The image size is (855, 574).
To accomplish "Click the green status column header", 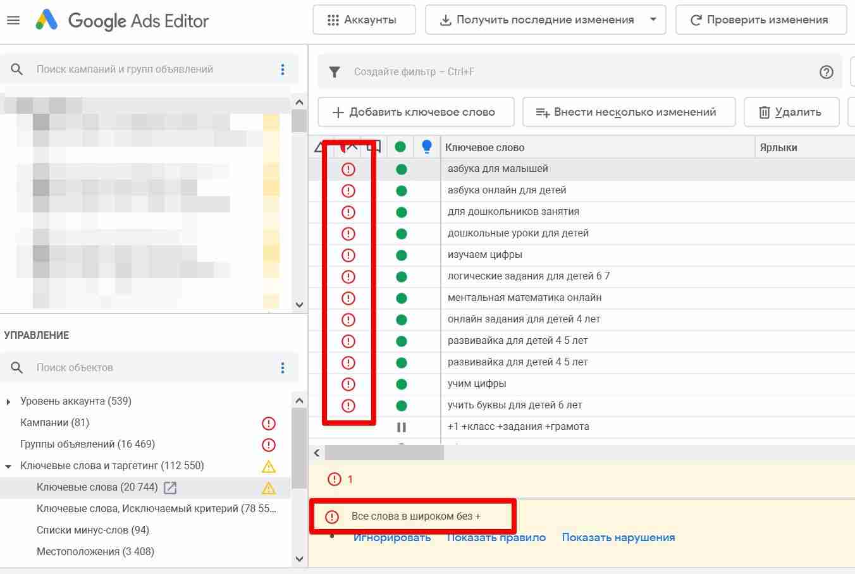I will 400,147.
